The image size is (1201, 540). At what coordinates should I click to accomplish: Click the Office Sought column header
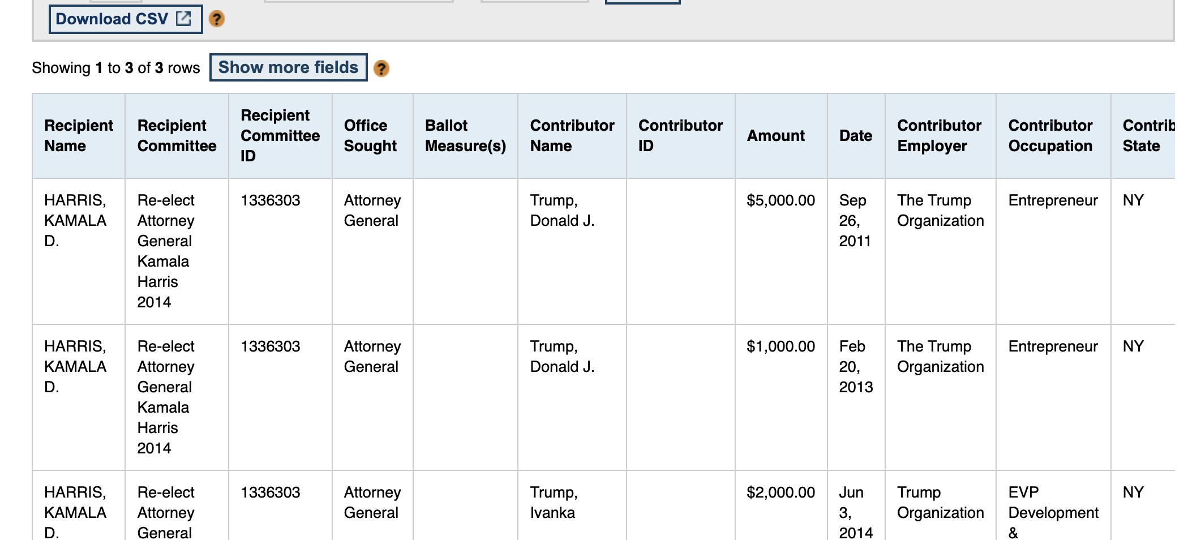click(x=371, y=135)
